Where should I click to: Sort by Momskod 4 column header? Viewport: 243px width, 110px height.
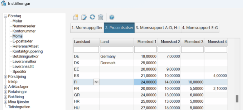tap(216, 42)
